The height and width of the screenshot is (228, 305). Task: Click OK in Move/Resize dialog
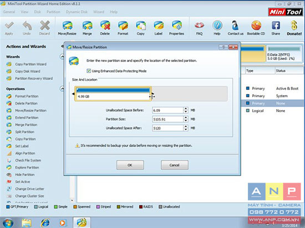coord(130,165)
